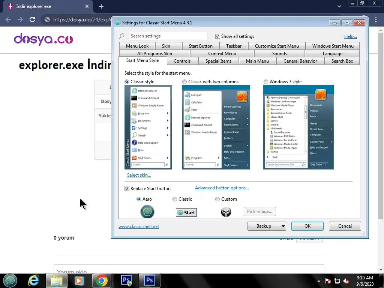Open the Search Box tab
The height and width of the screenshot is (288, 384).
click(342, 61)
